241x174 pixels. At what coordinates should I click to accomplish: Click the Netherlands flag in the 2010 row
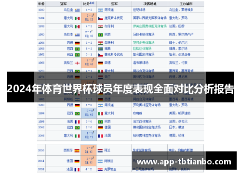pos(100,150)
